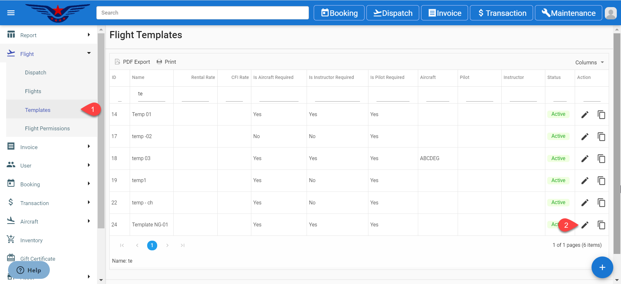621x284 pixels.
Task: Open the Columns dropdown
Action: click(x=589, y=62)
